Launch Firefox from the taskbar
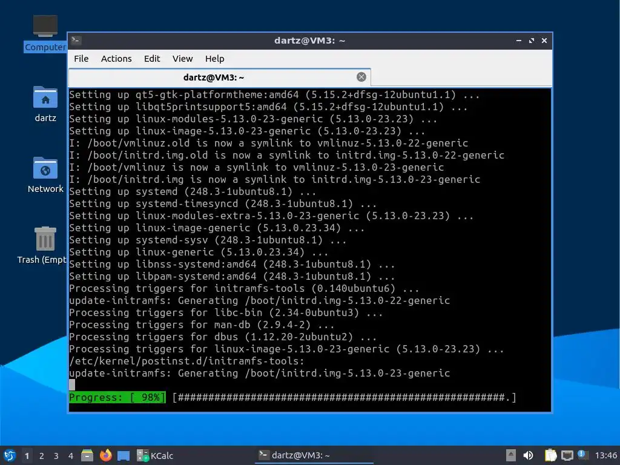620x465 pixels. coord(105,455)
